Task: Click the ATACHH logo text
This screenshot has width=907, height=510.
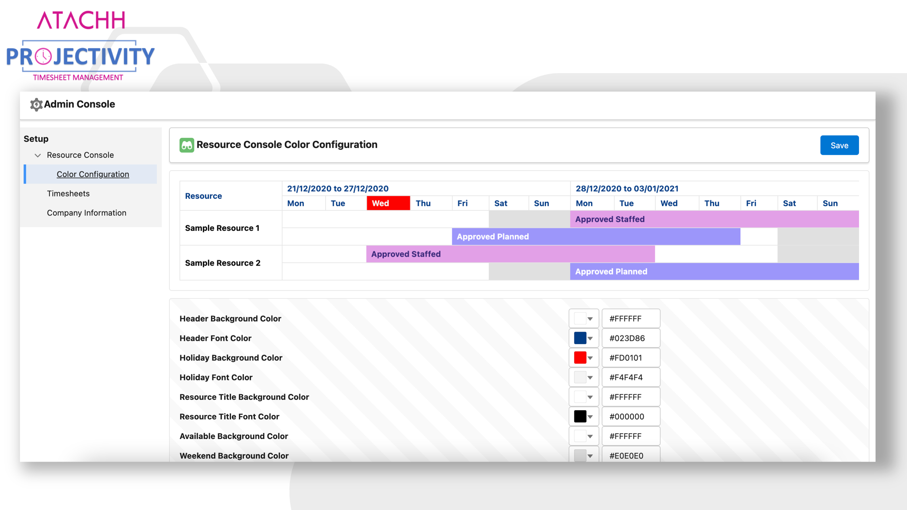Action: 81,20
